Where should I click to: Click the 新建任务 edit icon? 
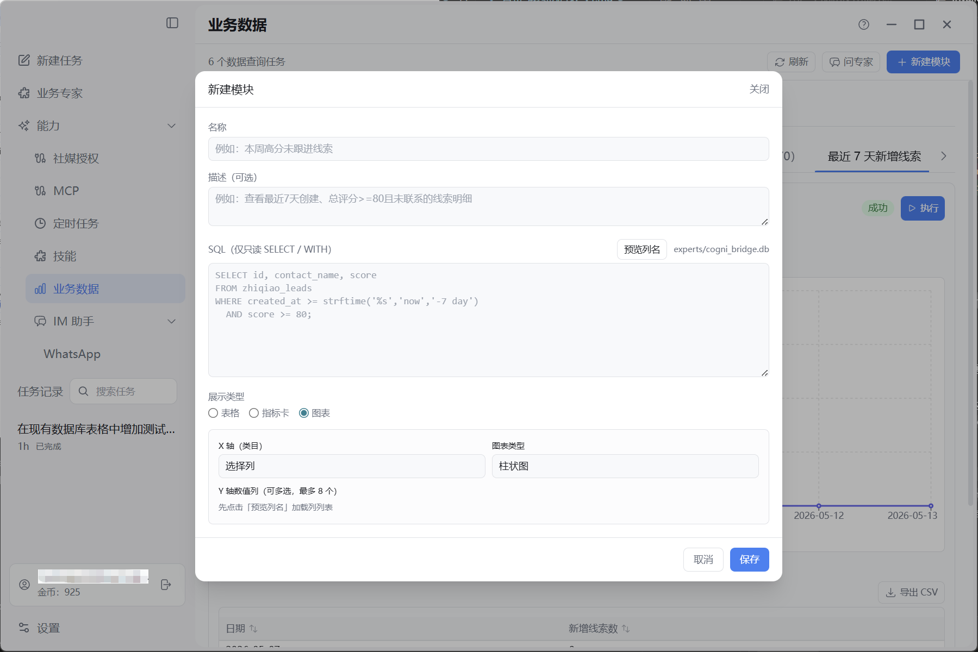click(x=24, y=60)
